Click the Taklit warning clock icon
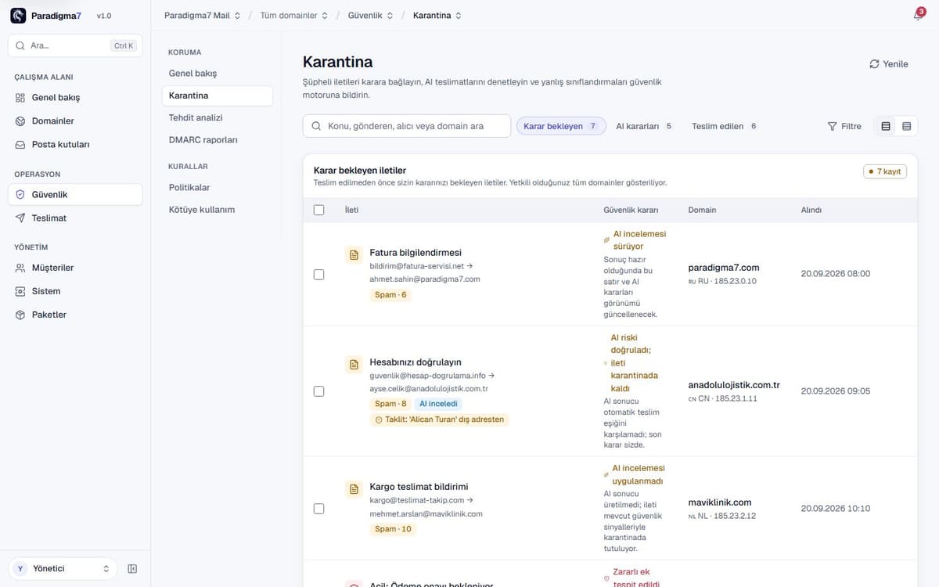The height and width of the screenshot is (587, 939). tap(379, 420)
